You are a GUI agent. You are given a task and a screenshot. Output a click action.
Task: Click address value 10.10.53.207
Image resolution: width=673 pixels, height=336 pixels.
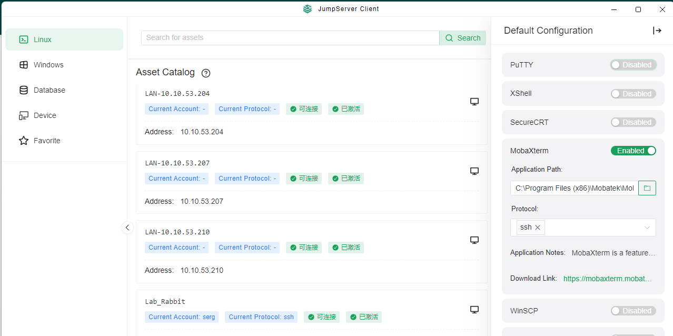pos(202,201)
